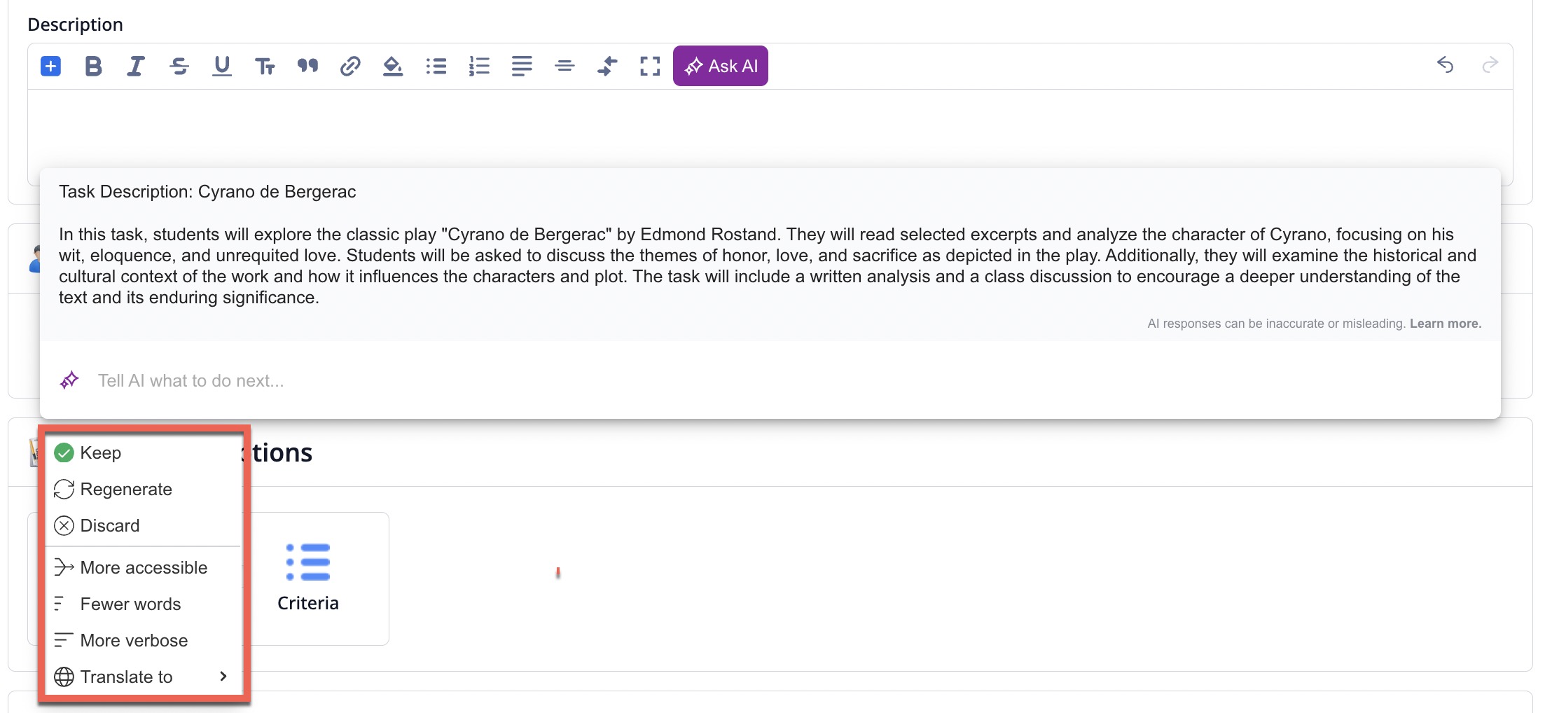Open the Learn more link
Image resolution: width=1552 pixels, height=713 pixels.
1445,324
